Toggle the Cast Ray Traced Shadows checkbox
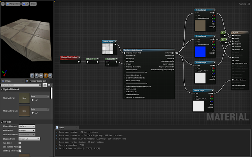 pyautogui.click(x=20, y=151)
